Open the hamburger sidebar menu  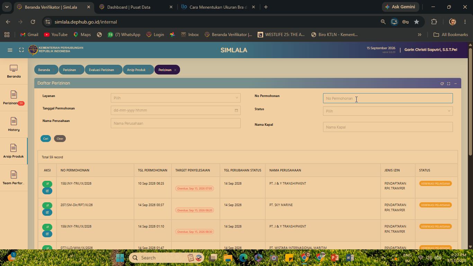point(10,50)
